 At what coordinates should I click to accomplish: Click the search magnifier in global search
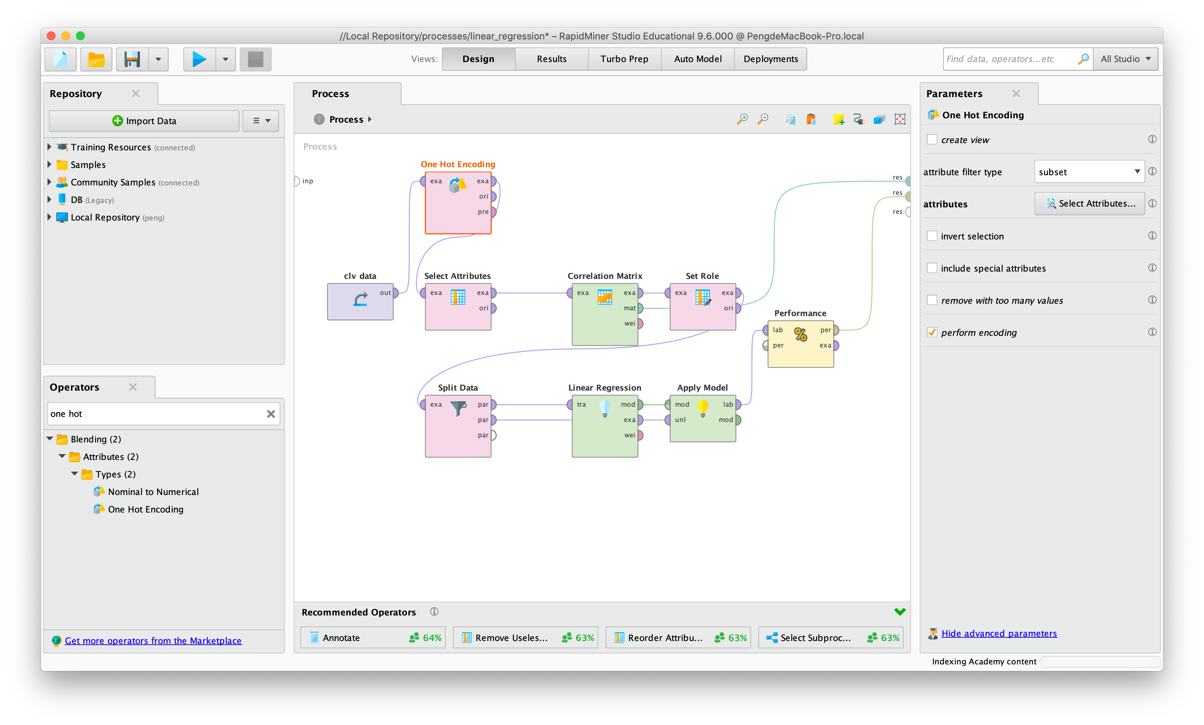1083,59
